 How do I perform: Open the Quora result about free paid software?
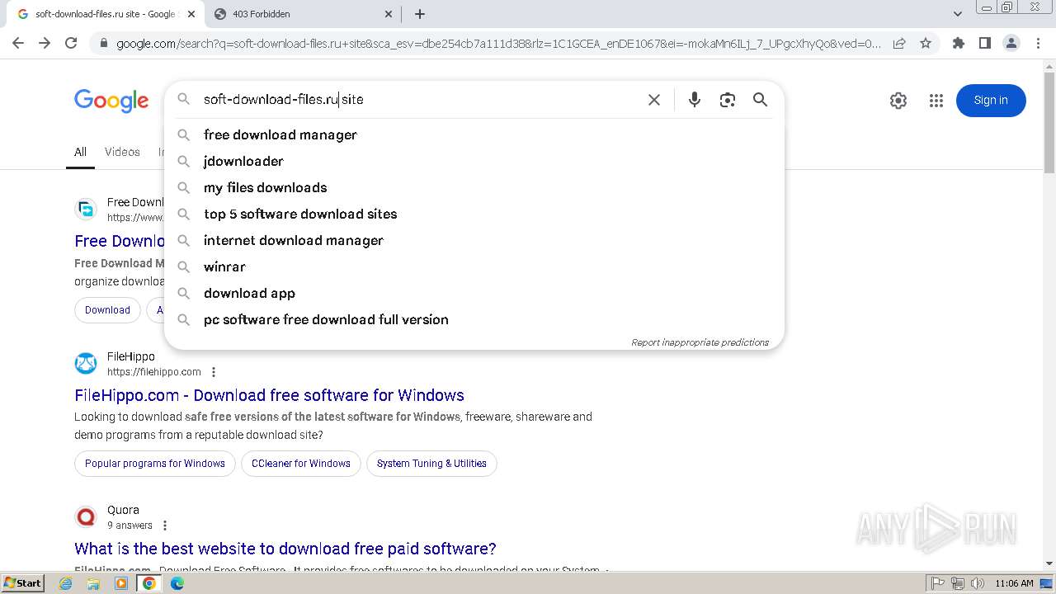pos(285,549)
